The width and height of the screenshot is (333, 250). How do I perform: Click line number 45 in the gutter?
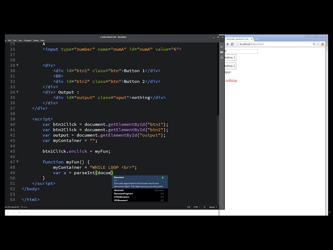(12, 151)
